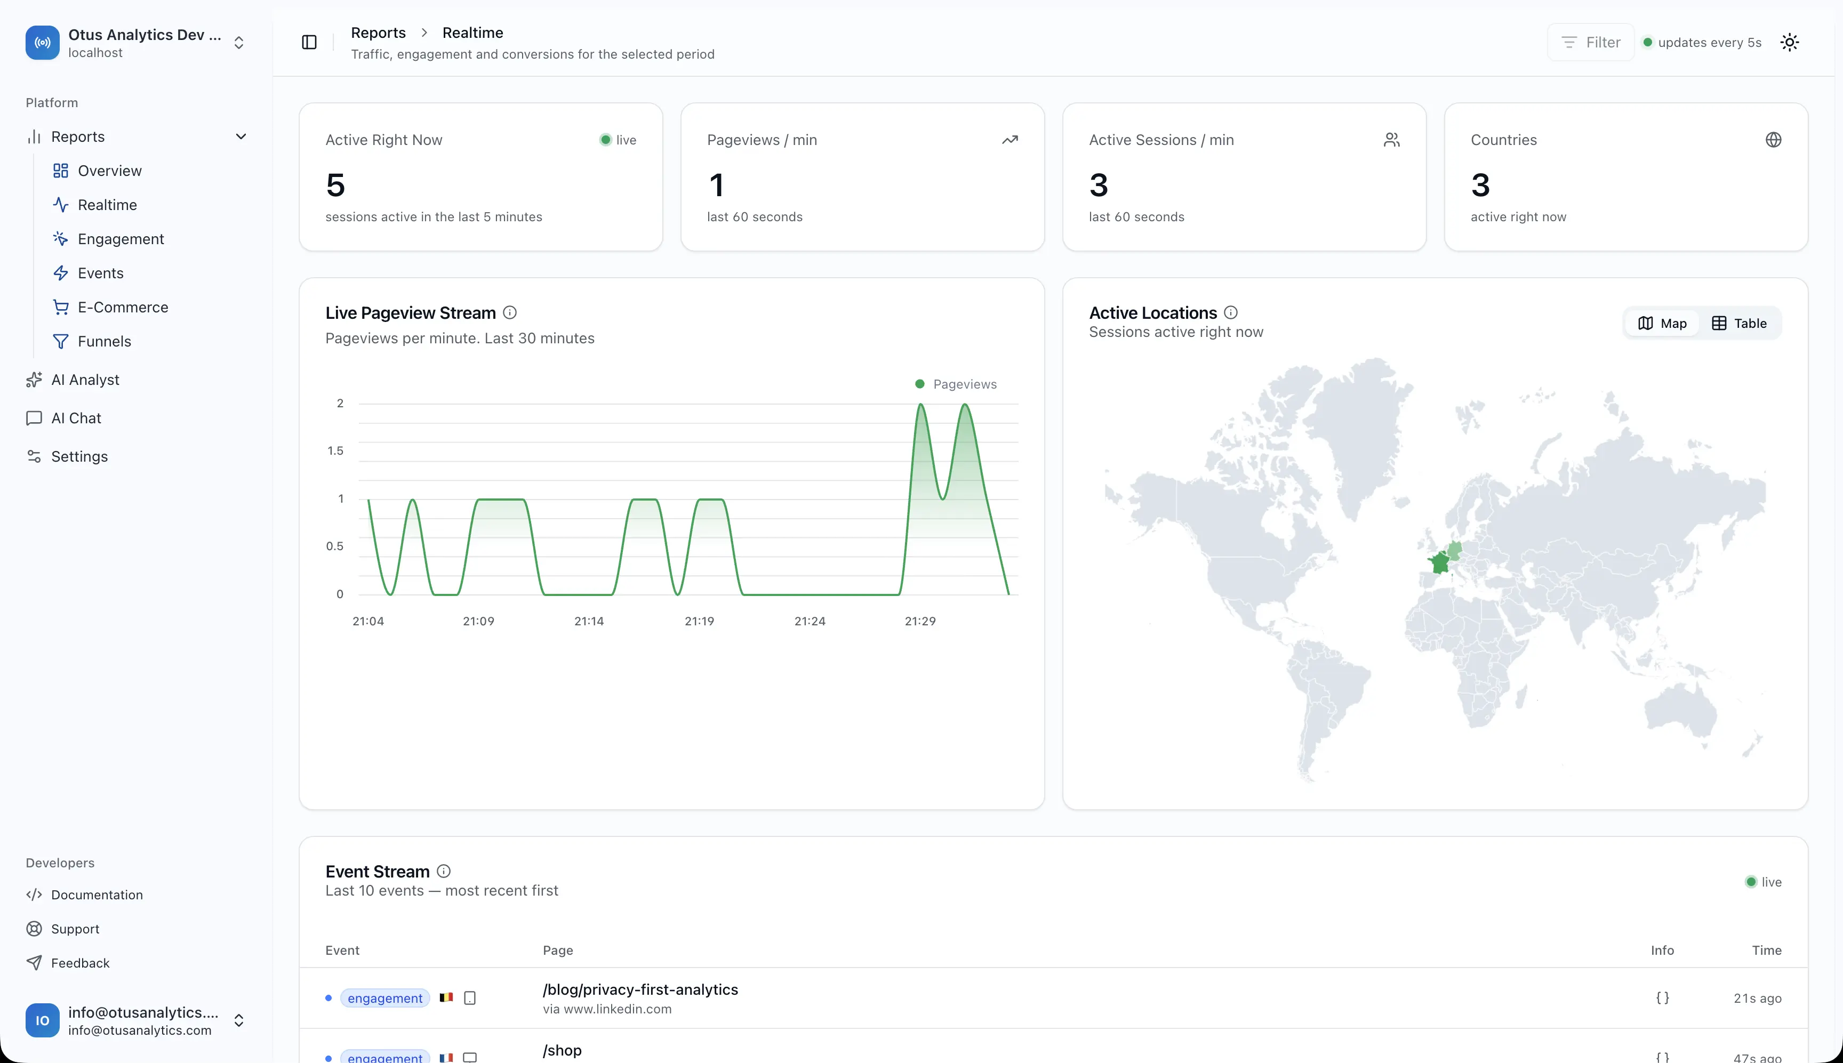Image resolution: width=1843 pixels, height=1063 pixels.
Task: Expand the info@otusanalytics account menu chevrons
Action: (x=239, y=1021)
